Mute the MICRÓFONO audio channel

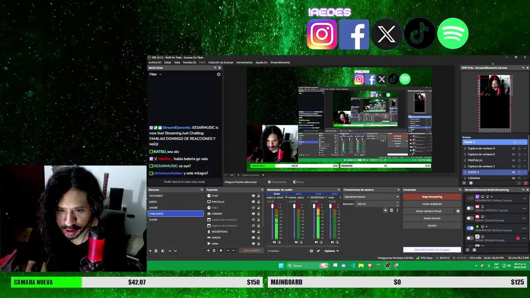pyautogui.click(x=316, y=242)
